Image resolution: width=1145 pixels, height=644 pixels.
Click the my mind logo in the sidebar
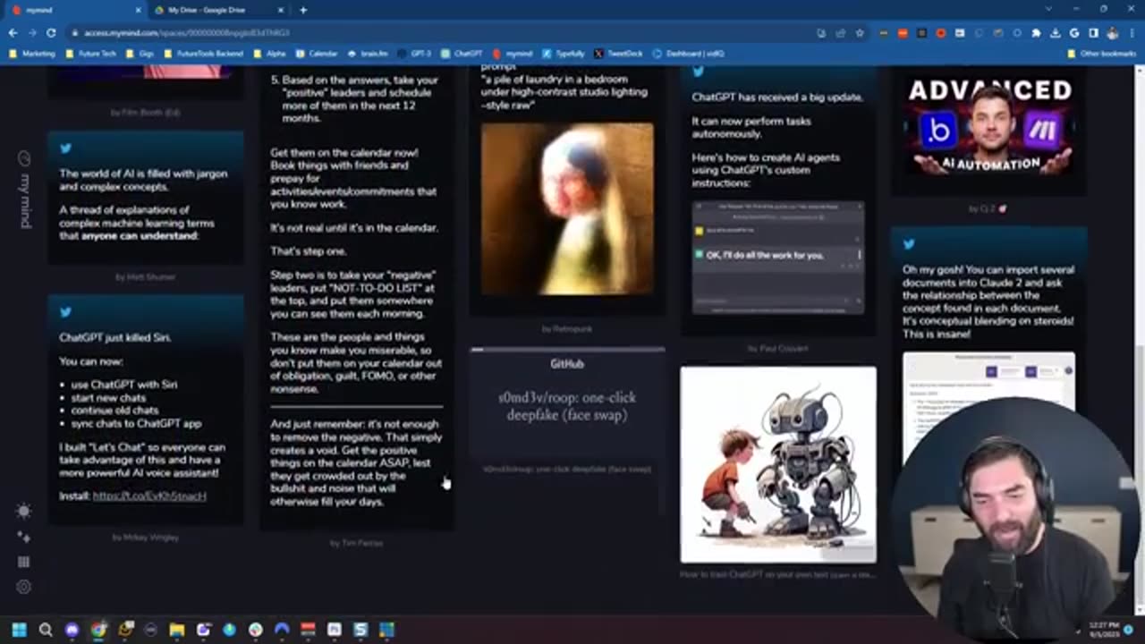tap(24, 190)
